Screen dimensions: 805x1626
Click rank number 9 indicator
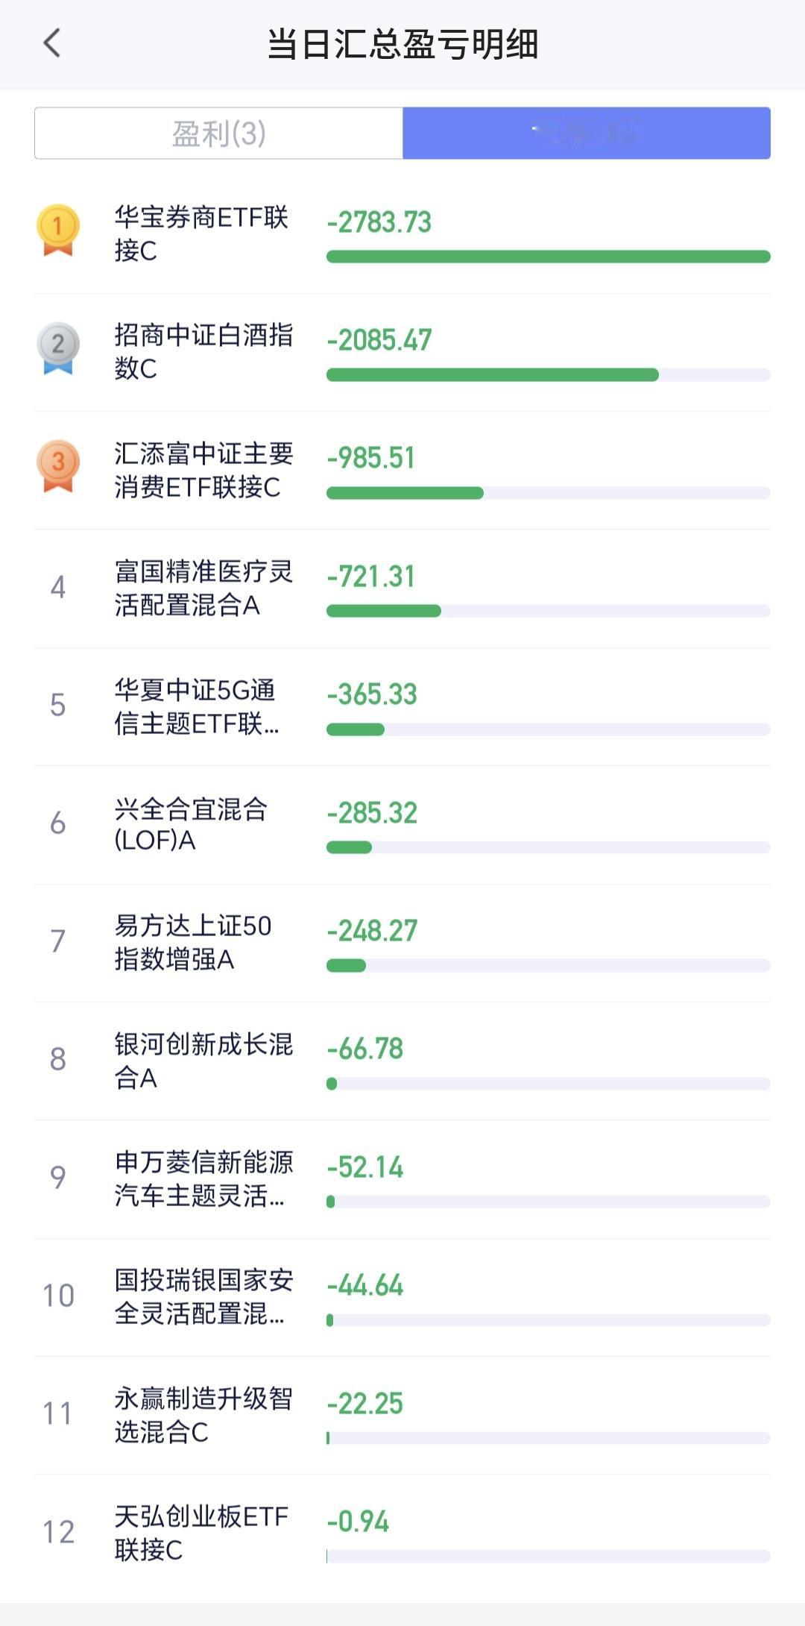point(58,1178)
